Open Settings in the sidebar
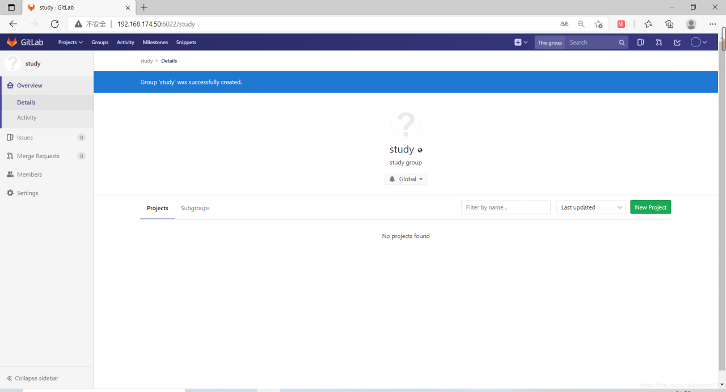The image size is (726, 392). [x=47, y=193]
